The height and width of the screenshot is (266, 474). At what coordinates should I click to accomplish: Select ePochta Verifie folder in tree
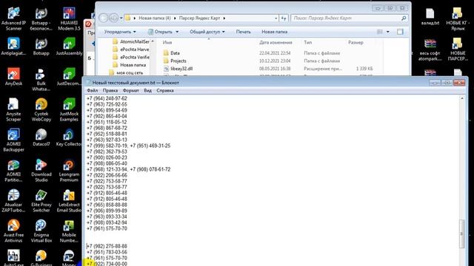pyautogui.click(x=132, y=57)
